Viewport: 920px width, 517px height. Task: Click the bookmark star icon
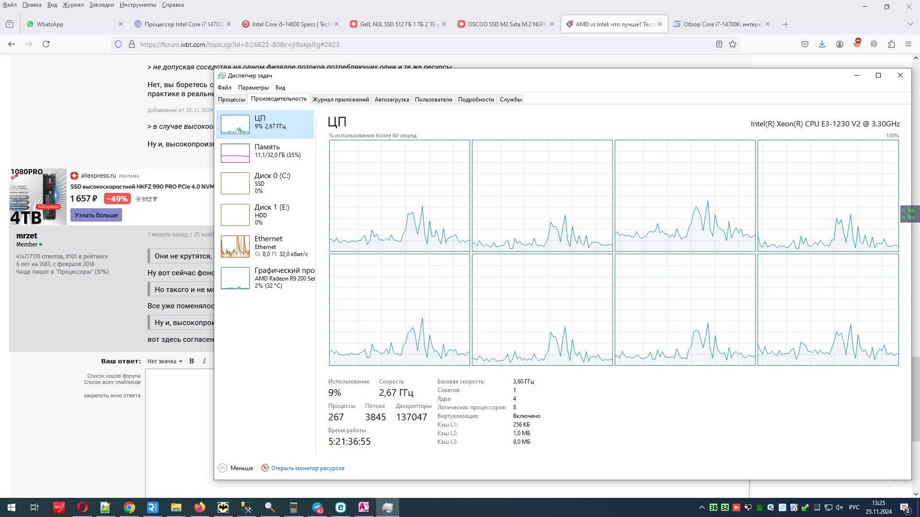tap(733, 44)
